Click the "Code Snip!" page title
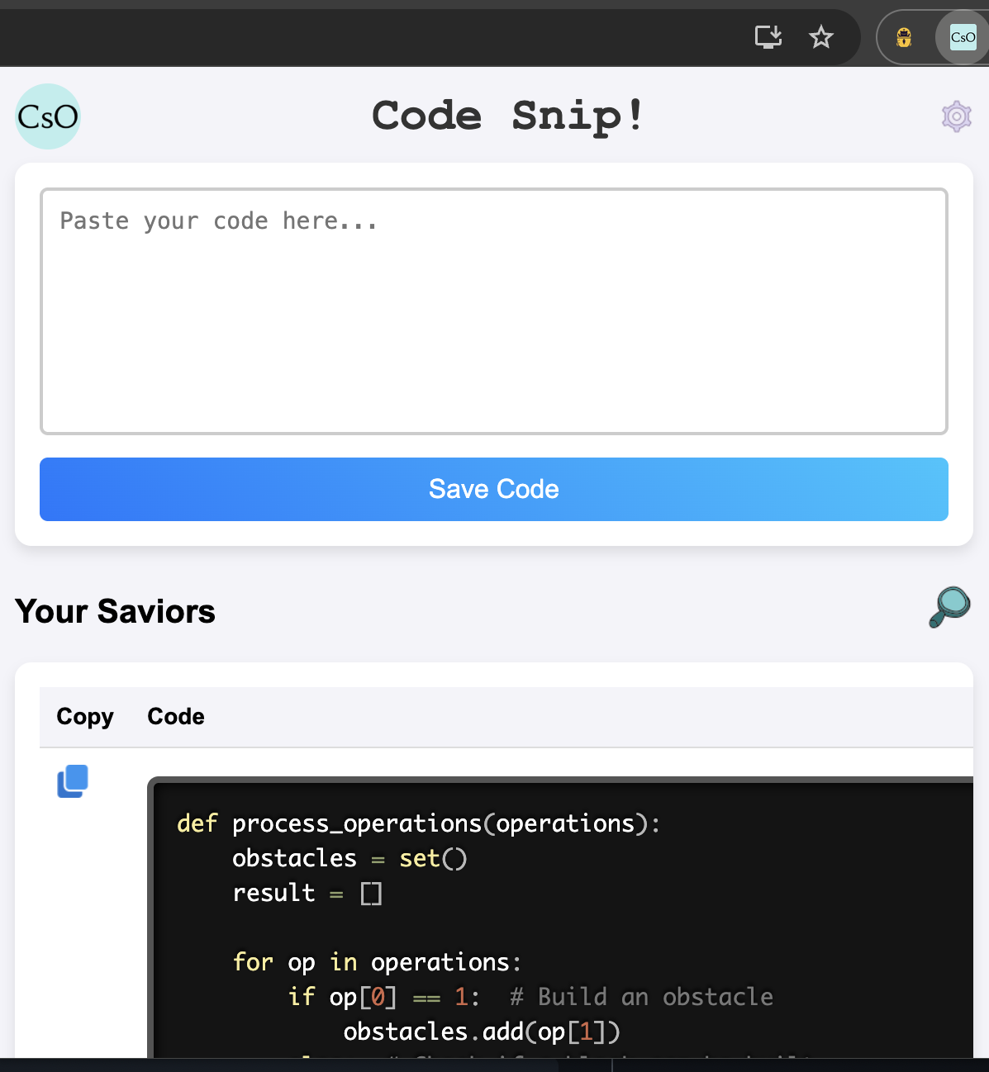Screen dimensions: 989x1072 [507, 116]
